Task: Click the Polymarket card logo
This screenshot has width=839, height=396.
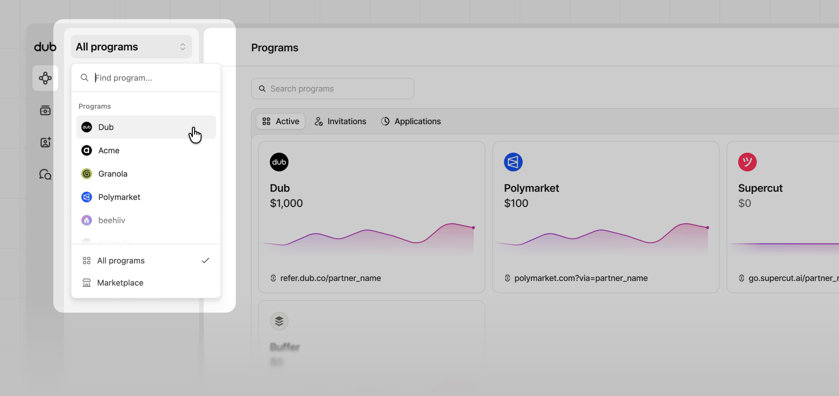Action: coord(513,162)
